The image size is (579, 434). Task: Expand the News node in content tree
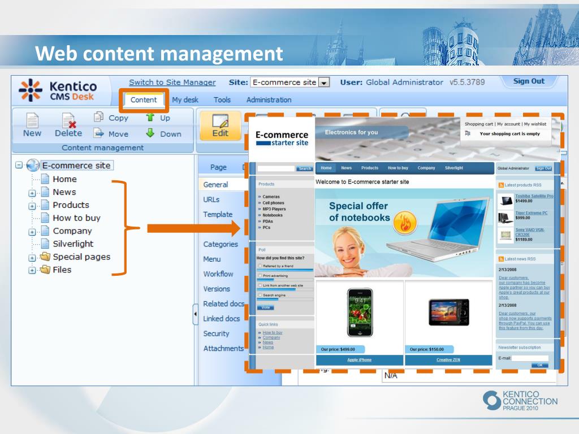coord(32,193)
